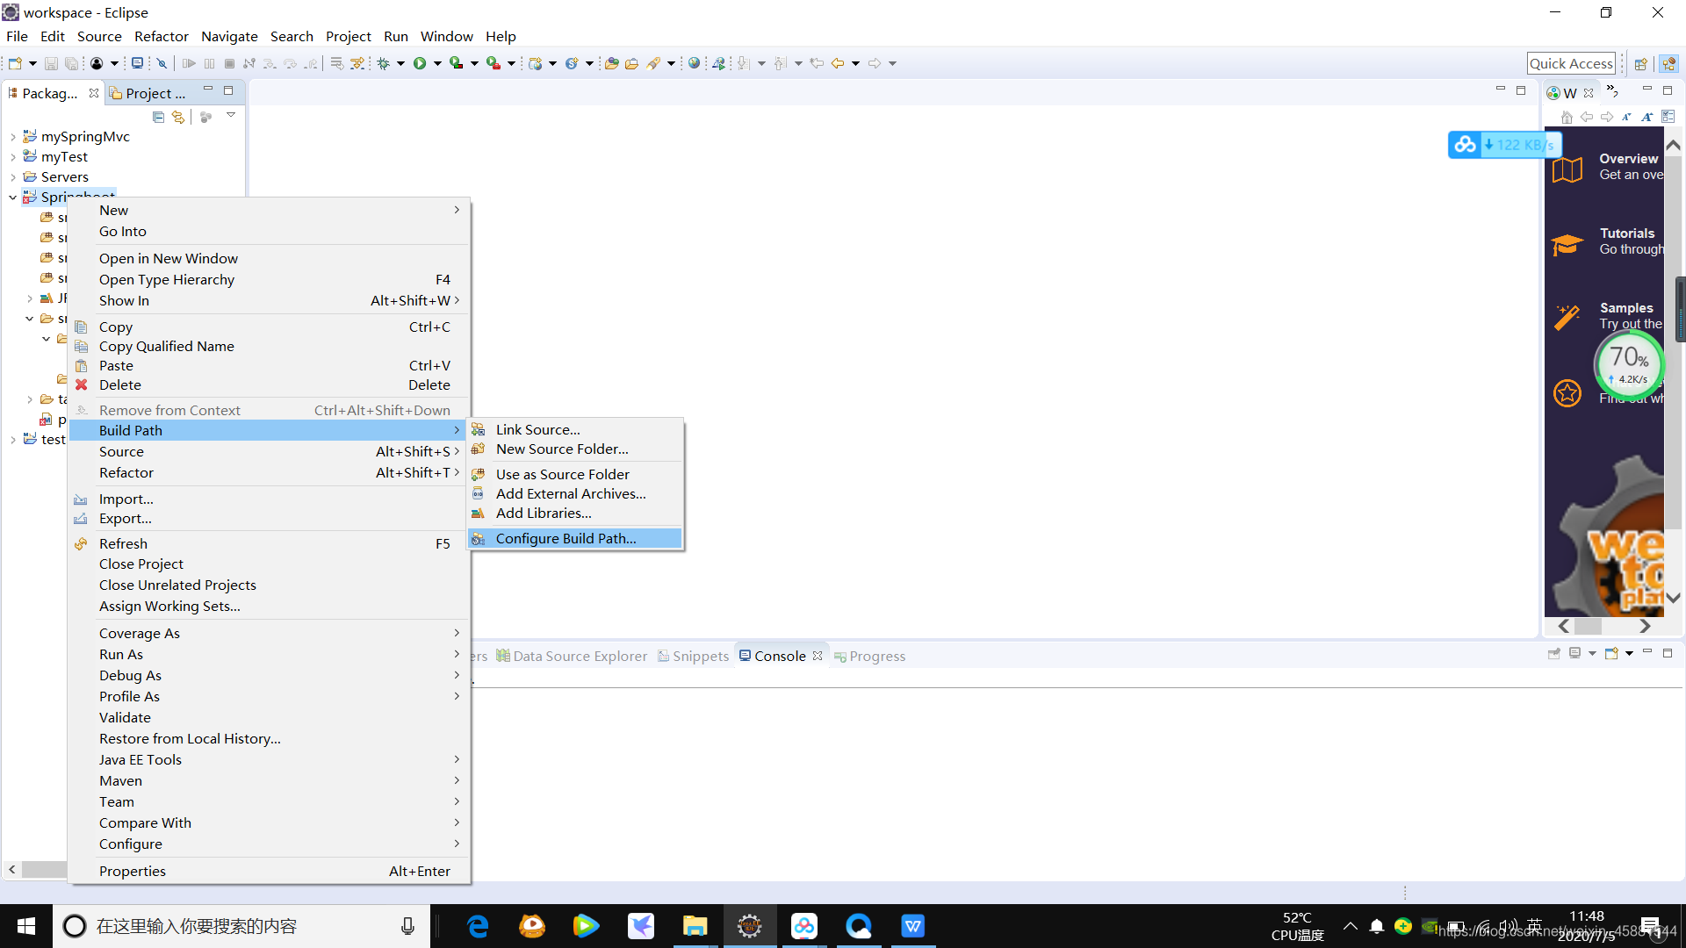This screenshot has width=1686, height=948.
Task: Expand the mySpringMvc project tree node
Action: [x=13, y=137]
